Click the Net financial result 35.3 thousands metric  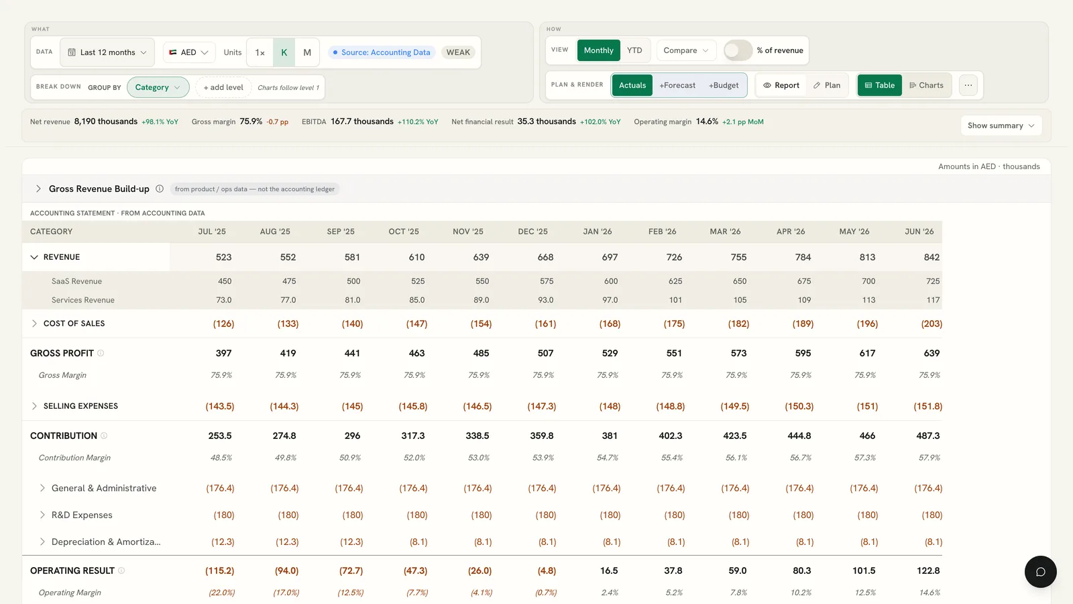pos(536,121)
